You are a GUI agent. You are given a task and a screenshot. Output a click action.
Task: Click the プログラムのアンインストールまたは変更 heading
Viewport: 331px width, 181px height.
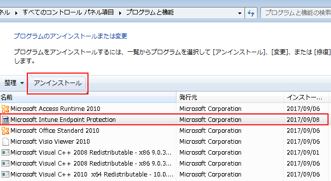tap(71, 36)
